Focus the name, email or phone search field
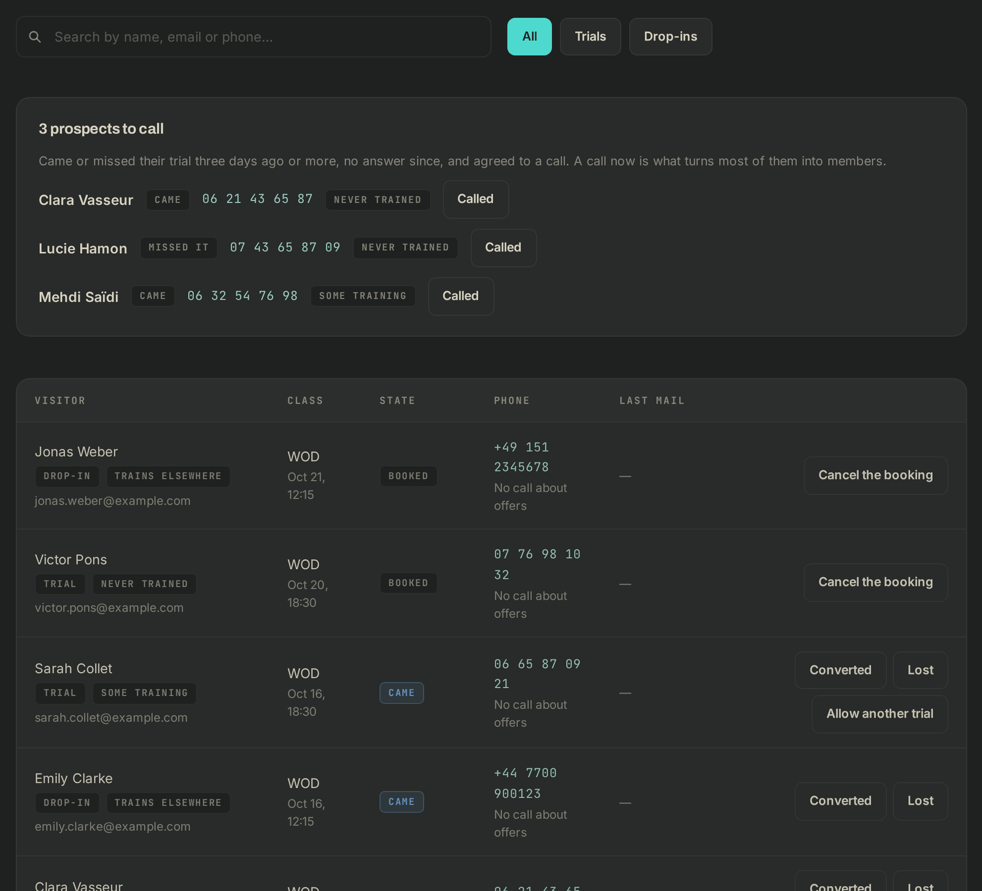 click(x=253, y=37)
